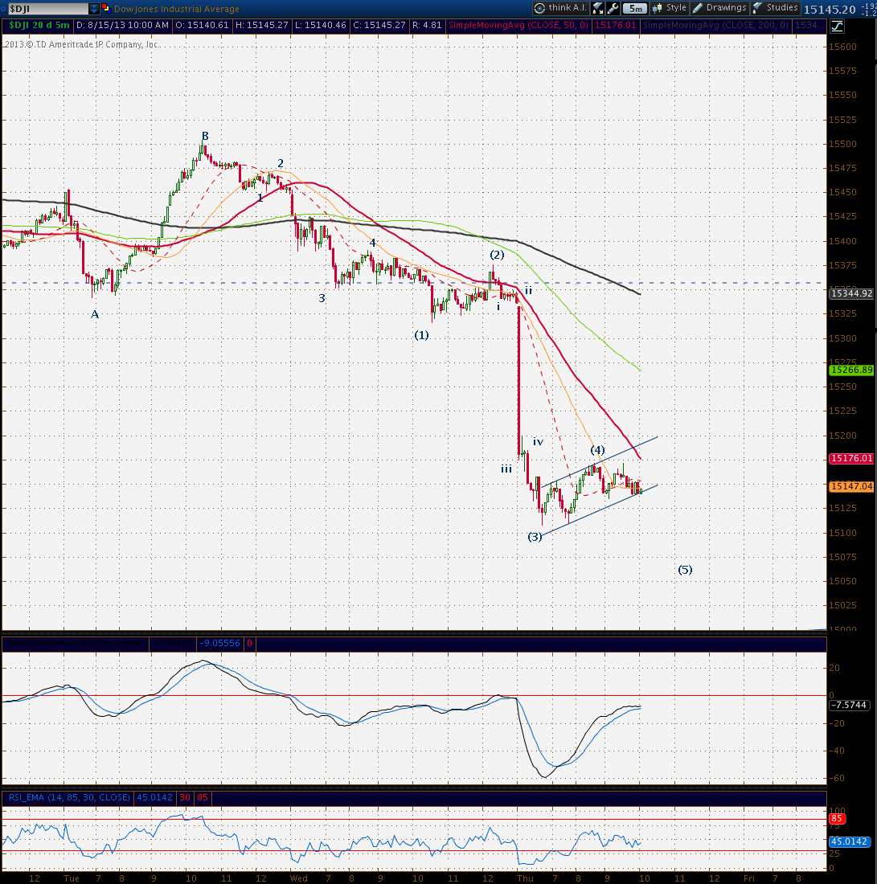Click the colored squares symbol link icon
The image size is (877, 884).
pos(105,9)
